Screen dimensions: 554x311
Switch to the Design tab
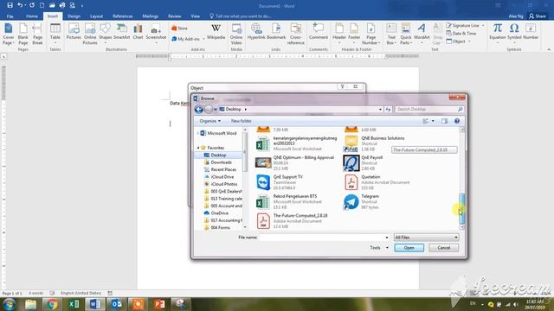click(74, 16)
